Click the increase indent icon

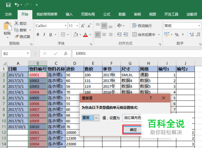pos(126,34)
